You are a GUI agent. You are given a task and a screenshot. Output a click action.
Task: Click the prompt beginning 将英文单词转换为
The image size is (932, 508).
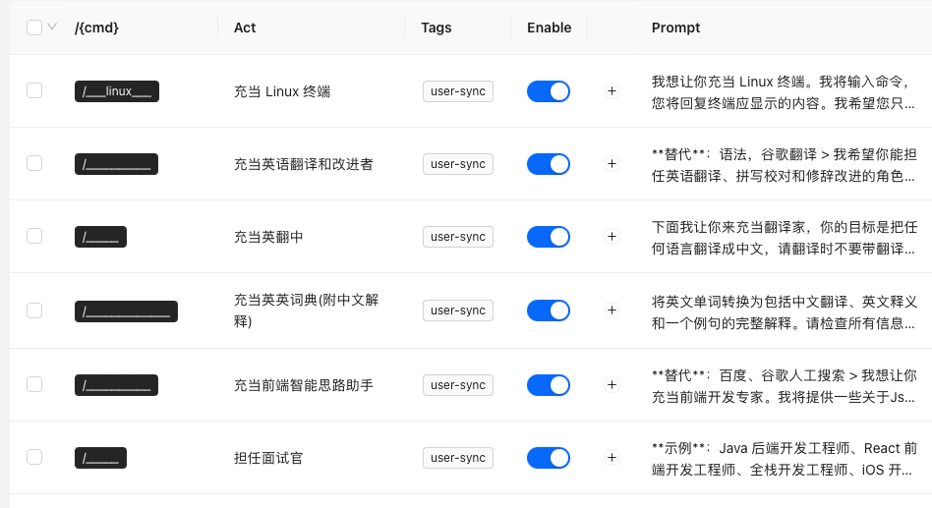(x=784, y=311)
